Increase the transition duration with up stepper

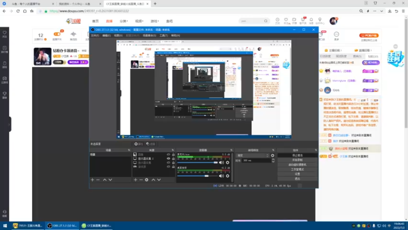coord(273,159)
